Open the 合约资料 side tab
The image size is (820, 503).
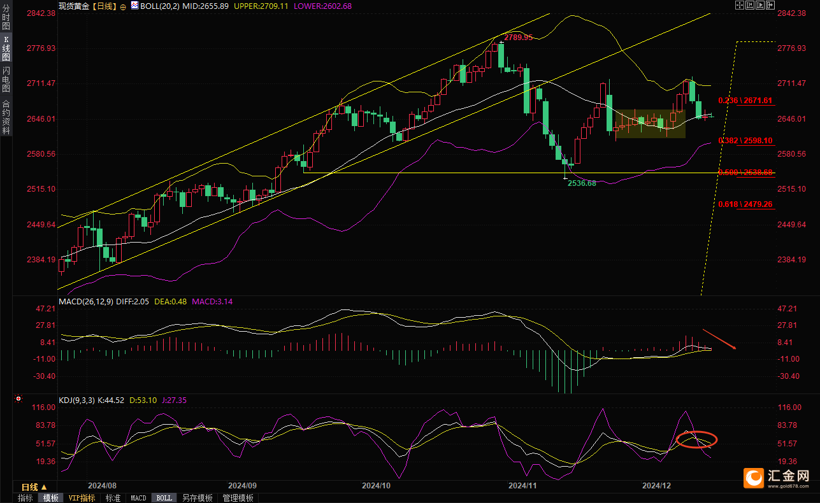[6, 117]
